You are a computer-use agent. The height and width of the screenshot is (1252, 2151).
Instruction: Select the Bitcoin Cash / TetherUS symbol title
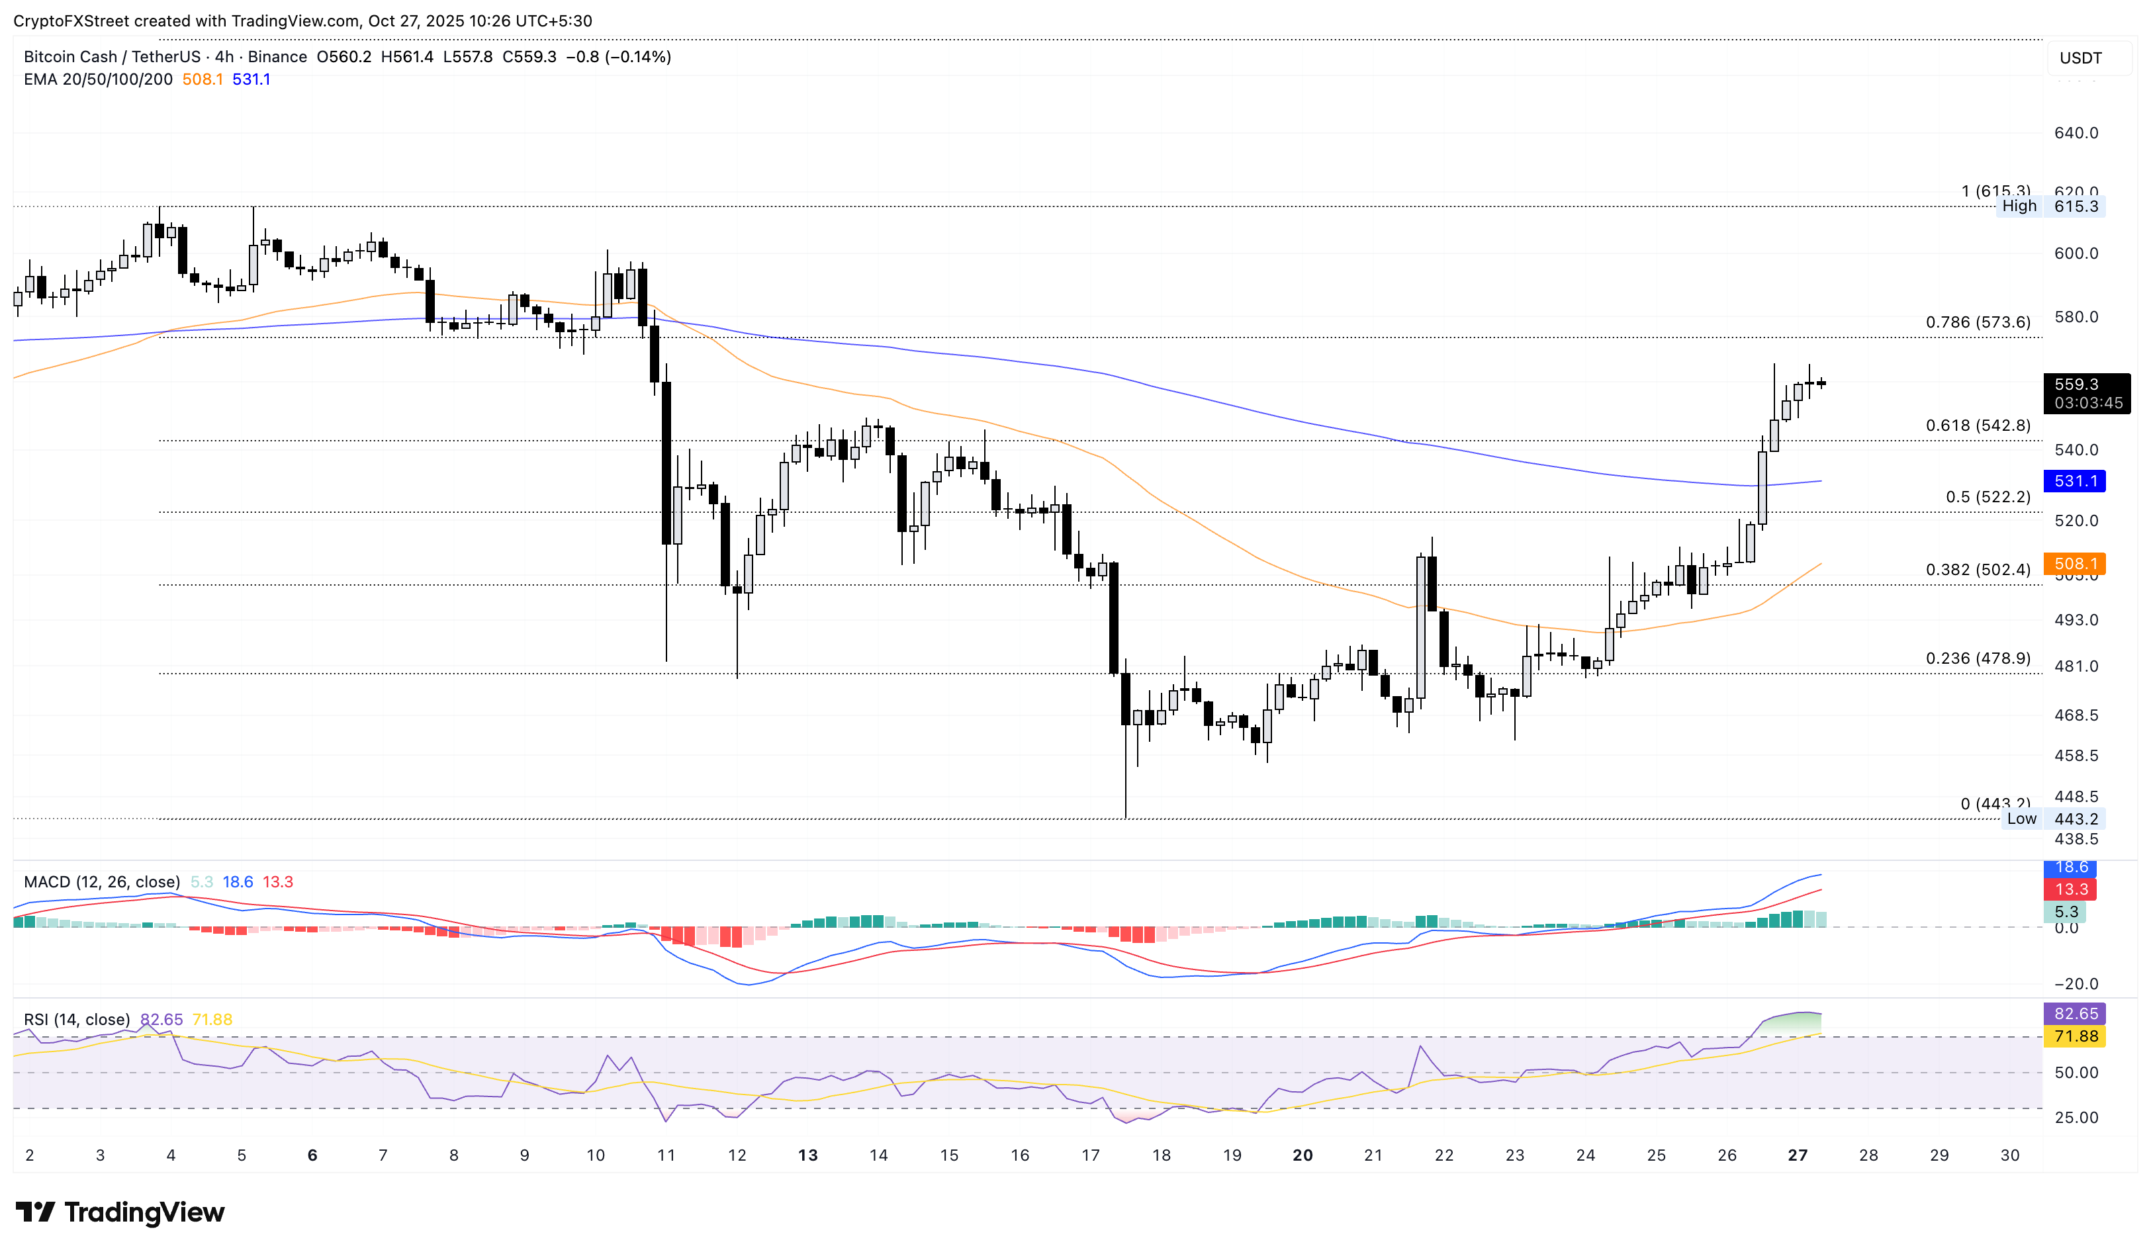(x=113, y=57)
